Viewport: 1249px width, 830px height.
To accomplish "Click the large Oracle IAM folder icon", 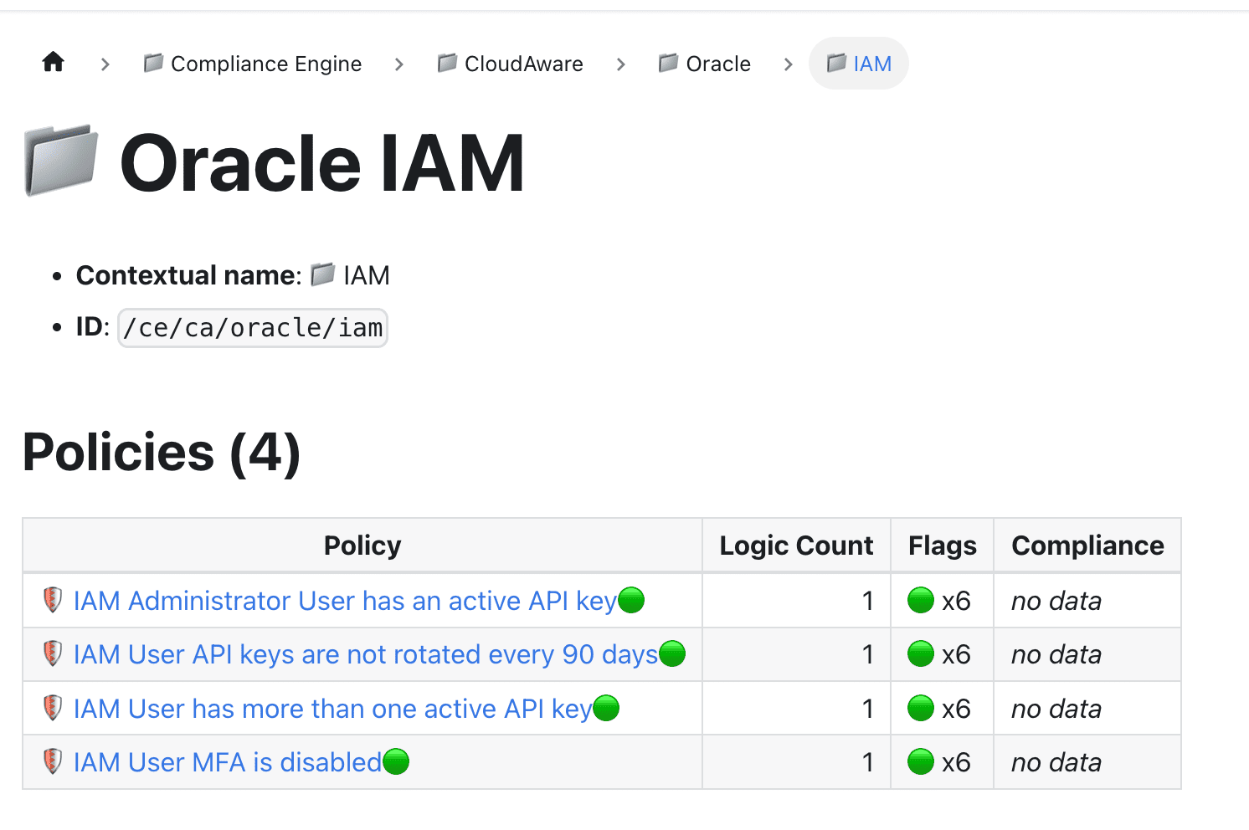I will tap(62, 161).
